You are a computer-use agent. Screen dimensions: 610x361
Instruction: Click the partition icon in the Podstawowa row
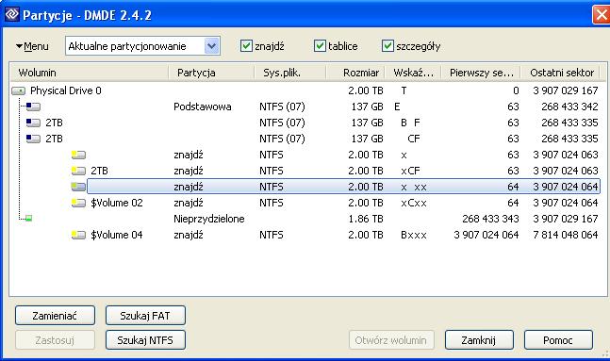coord(33,107)
